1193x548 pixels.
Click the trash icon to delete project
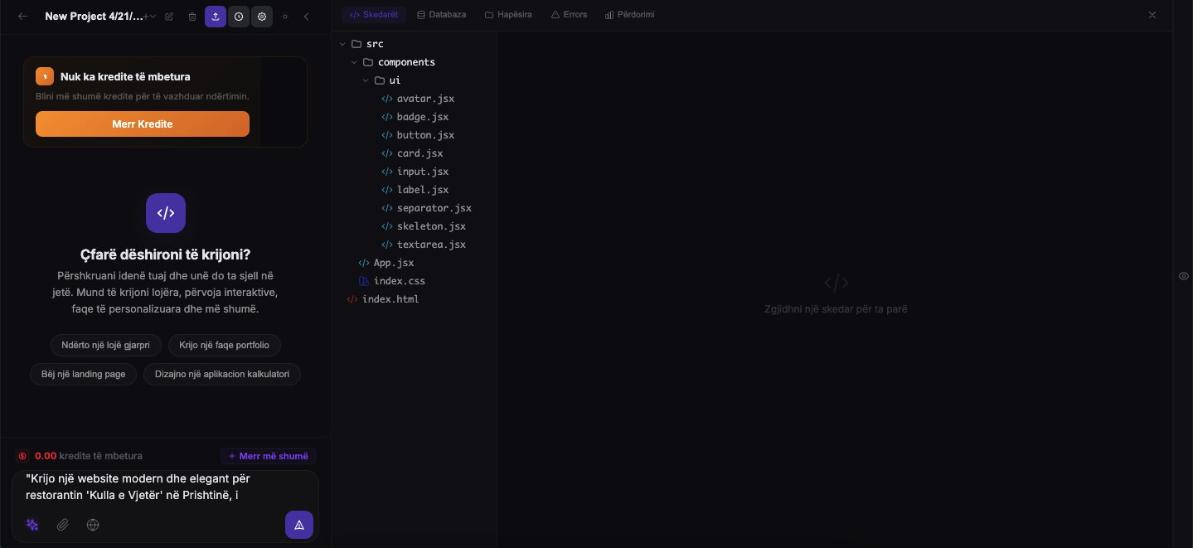point(192,16)
